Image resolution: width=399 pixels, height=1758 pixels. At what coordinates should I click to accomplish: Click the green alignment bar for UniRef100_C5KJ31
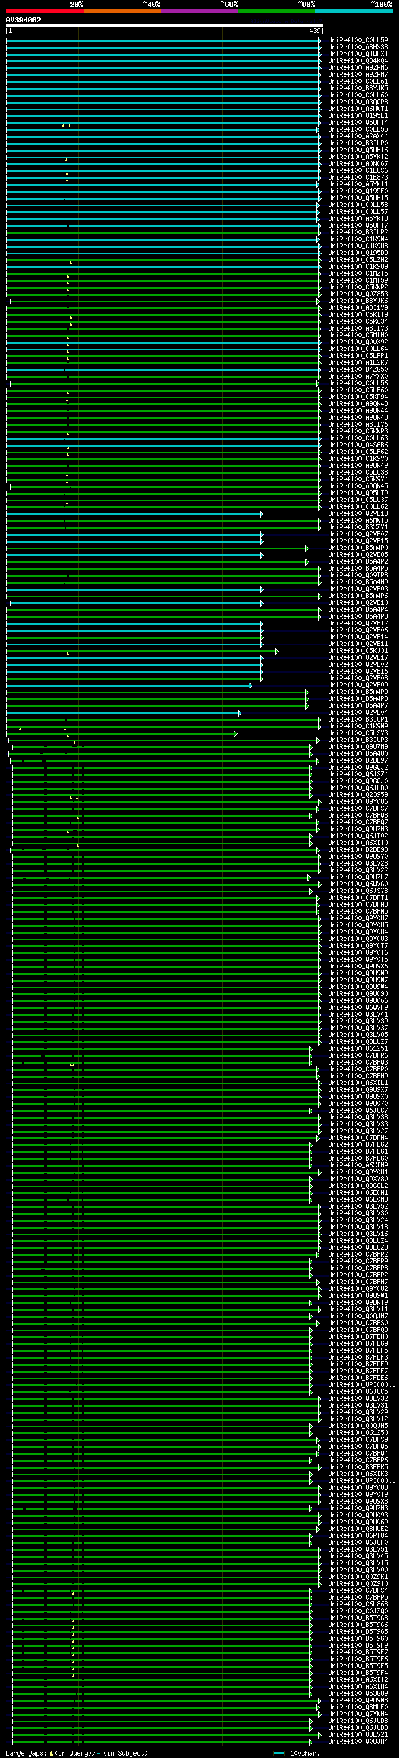pyautogui.click(x=142, y=651)
